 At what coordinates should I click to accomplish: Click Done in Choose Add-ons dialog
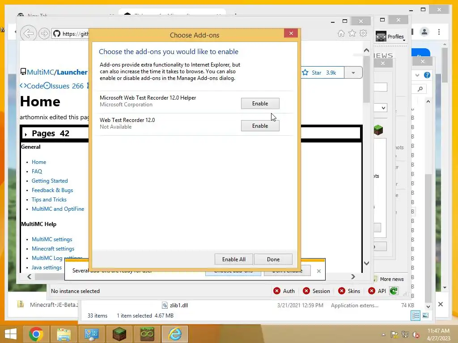[273, 259]
